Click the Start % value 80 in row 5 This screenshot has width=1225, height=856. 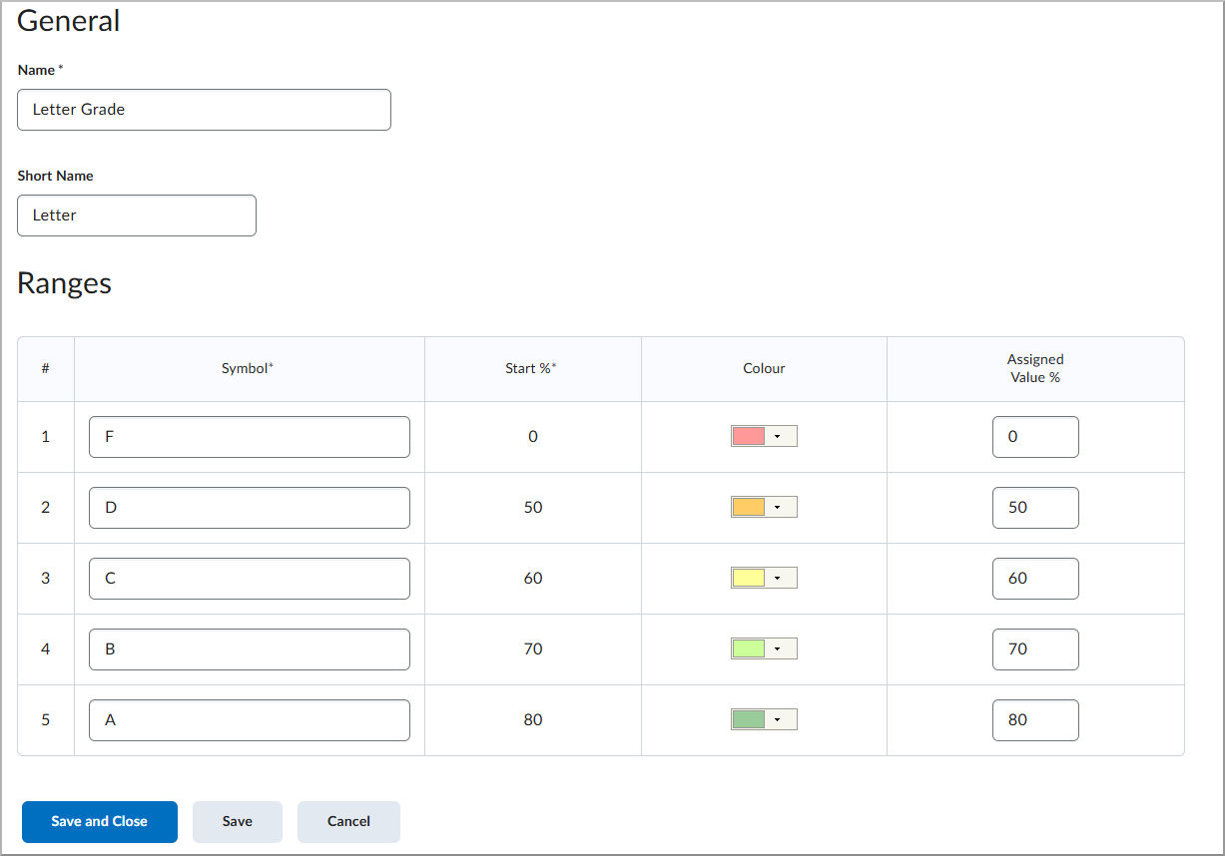click(533, 720)
